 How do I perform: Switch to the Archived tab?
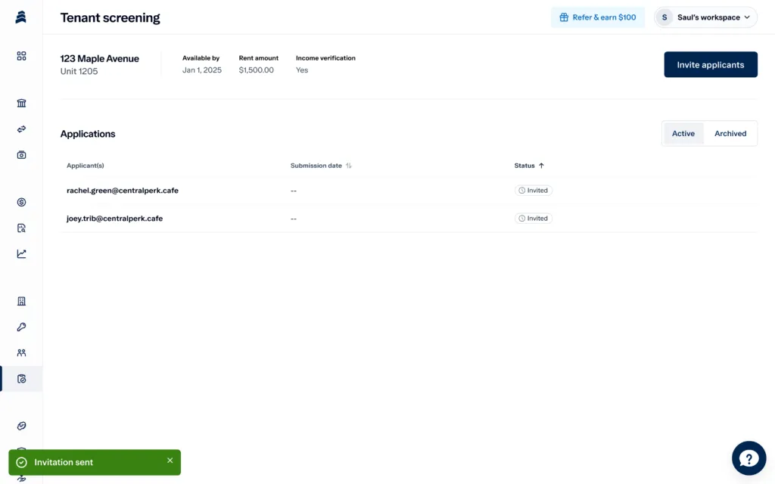pyautogui.click(x=730, y=133)
